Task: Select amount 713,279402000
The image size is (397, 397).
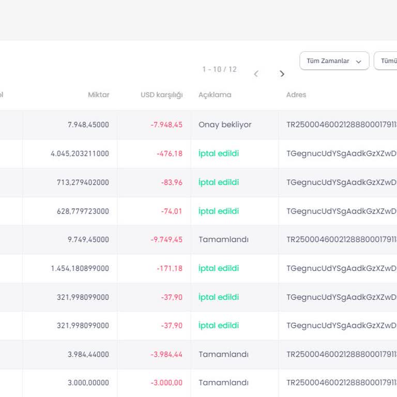Action: 83,182
